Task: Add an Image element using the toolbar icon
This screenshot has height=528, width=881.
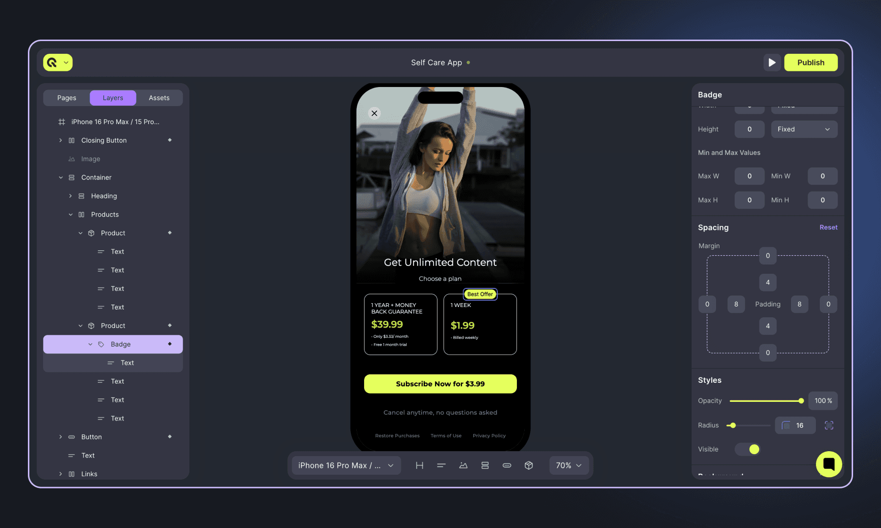Action: (x=463, y=465)
